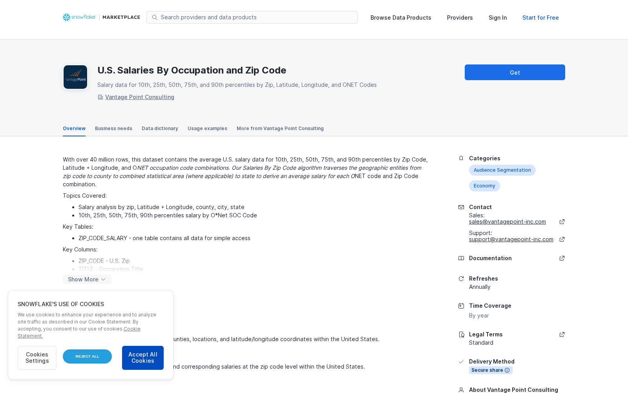Click the envelope icon beside Contact
Image resolution: width=628 pixels, height=393 pixels.
461,207
